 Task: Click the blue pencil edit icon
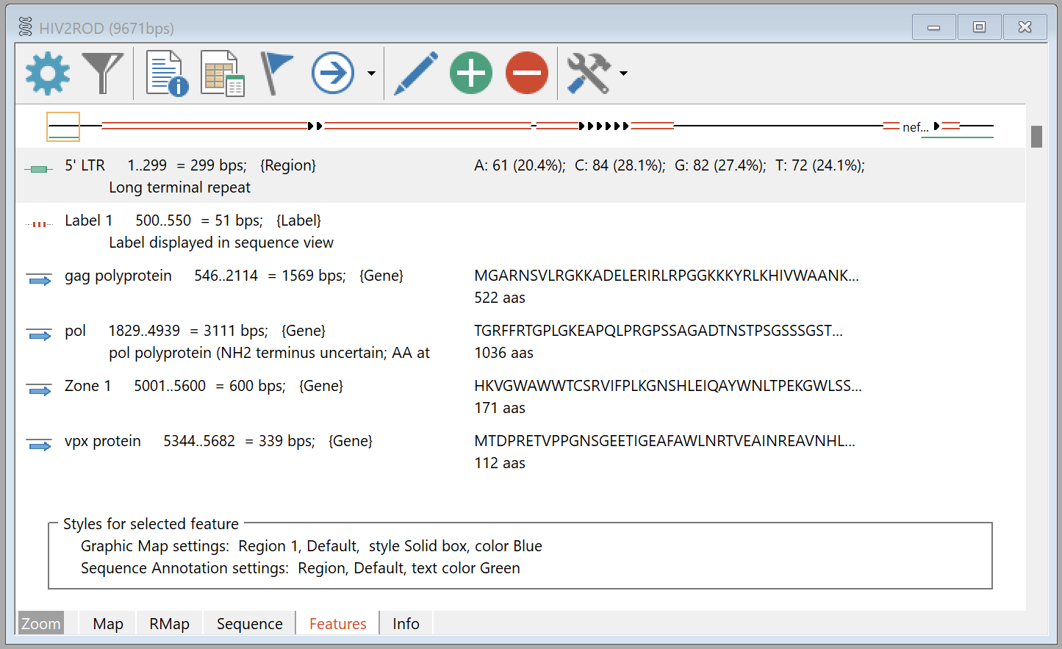[416, 73]
